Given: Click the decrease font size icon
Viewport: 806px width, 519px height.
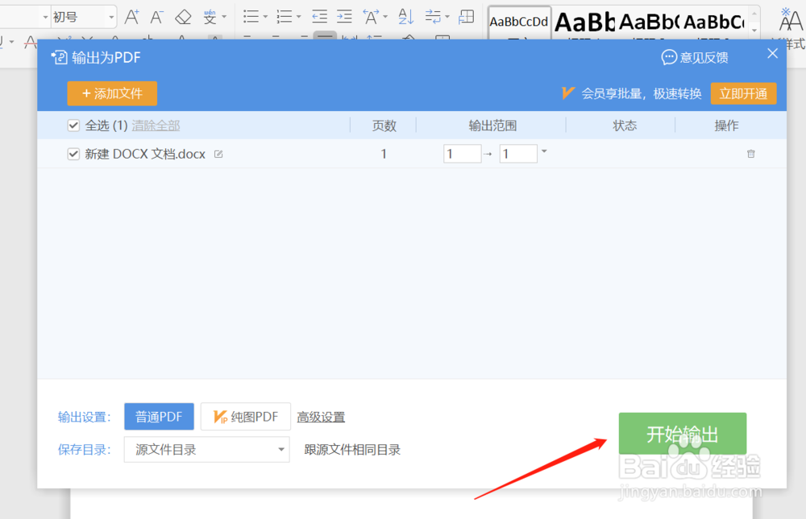Looking at the screenshot, I should (155, 16).
